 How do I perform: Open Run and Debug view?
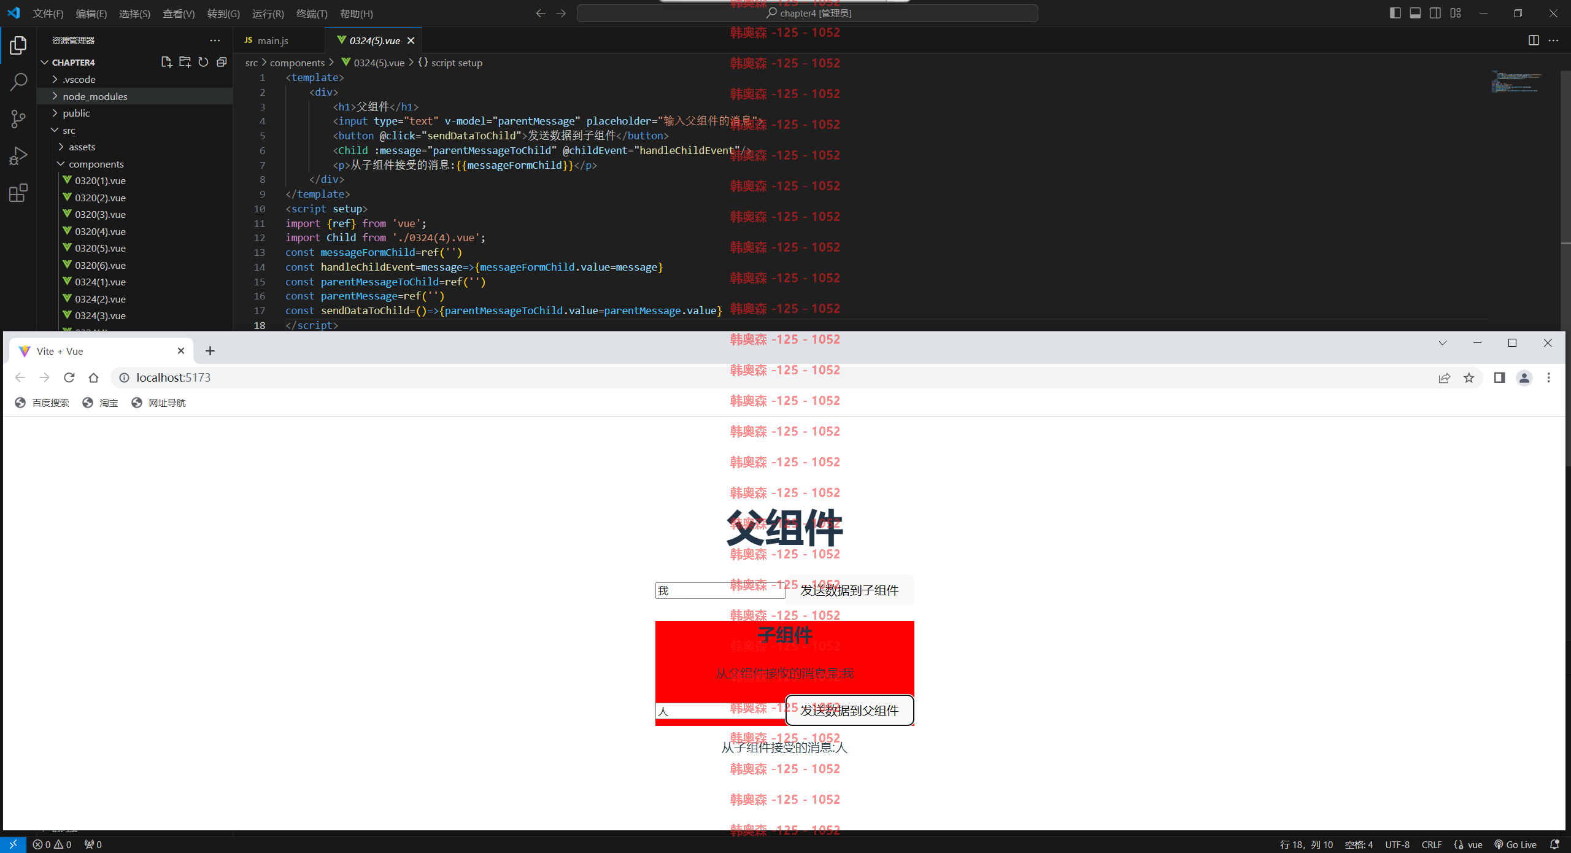click(18, 156)
